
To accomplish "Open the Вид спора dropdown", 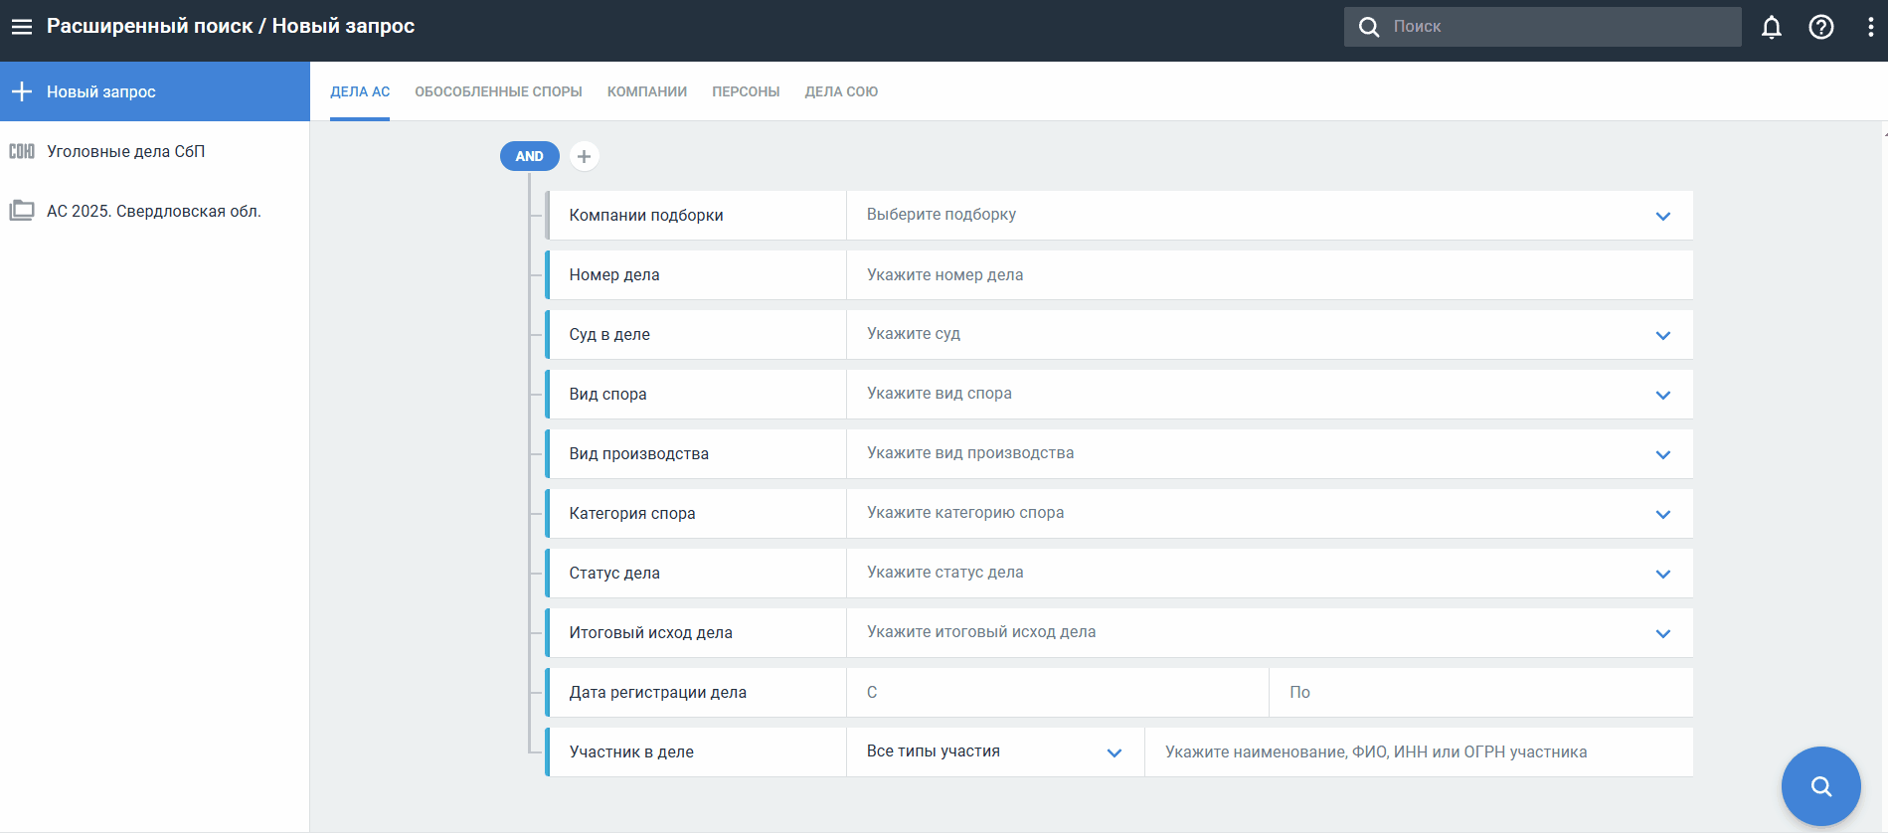I will pyautogui.click(x=1662, y=395).
